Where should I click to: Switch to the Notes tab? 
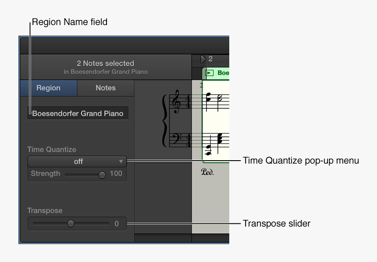click(106, 88)
